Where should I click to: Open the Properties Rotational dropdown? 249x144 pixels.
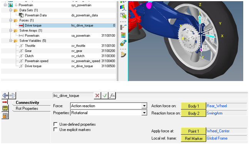[x=144, y=113]
